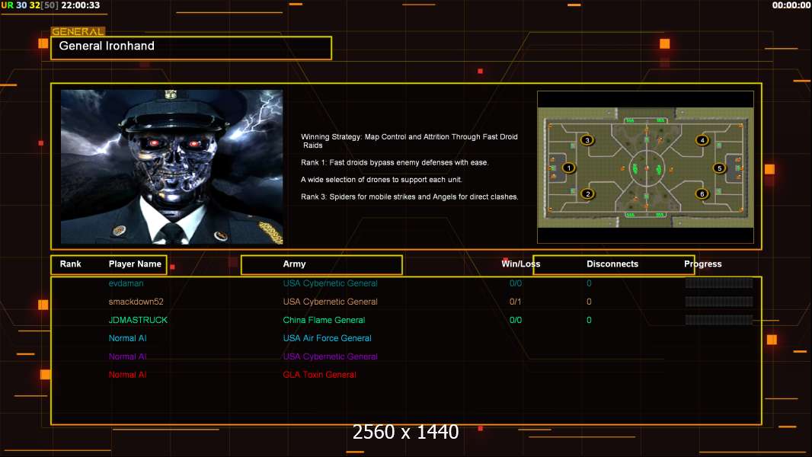Click smackdown52's progress bar
Image resolution: width=812 pixels, height=457 pixels.
pos(719,302)
